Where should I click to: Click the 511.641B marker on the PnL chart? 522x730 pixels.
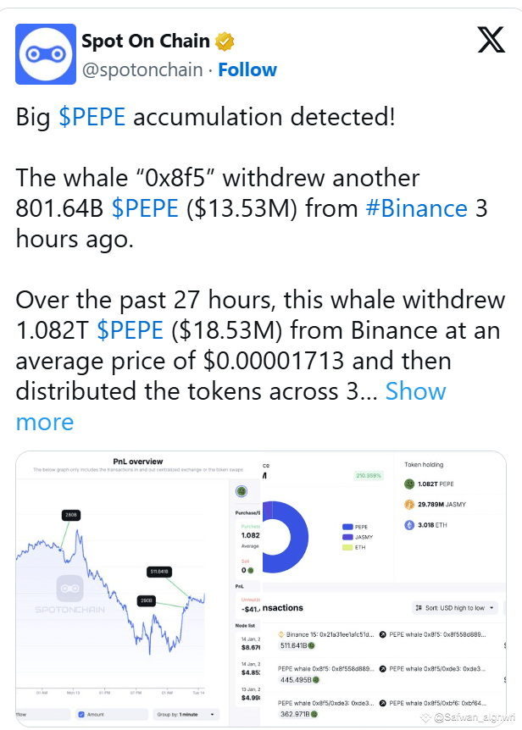tap(159, 572)
